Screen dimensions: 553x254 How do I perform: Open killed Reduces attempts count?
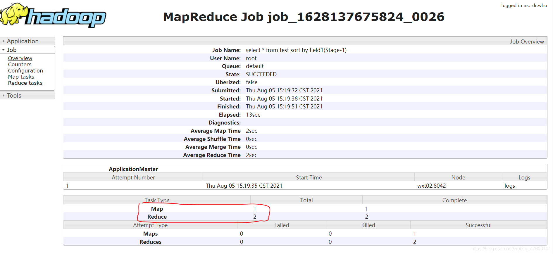[x=330, y=242]
